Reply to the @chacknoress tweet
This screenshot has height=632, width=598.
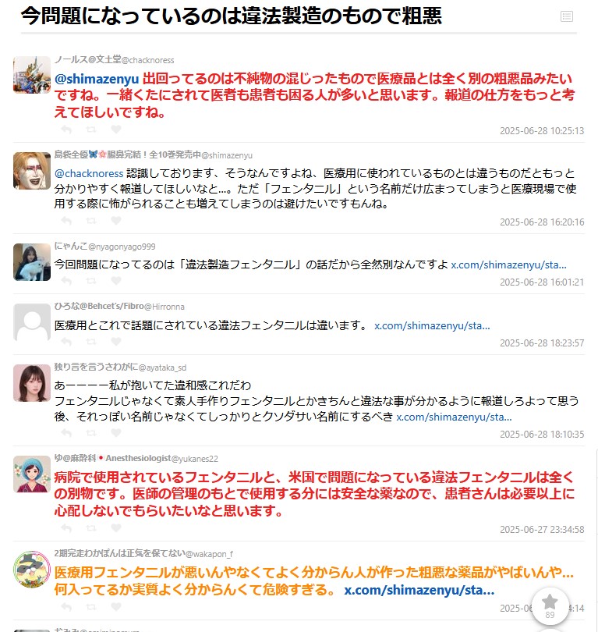tap(66, 130)
